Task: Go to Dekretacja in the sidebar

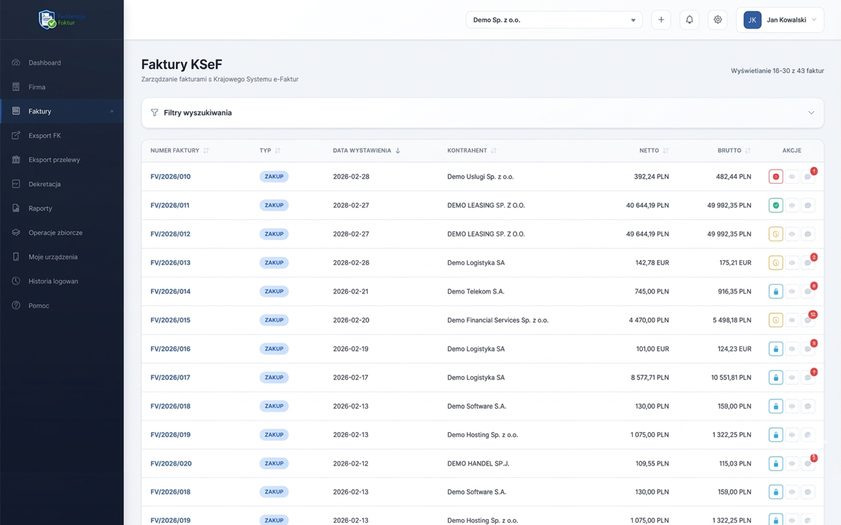Action: pyautogui.click(x=45, y=184)
